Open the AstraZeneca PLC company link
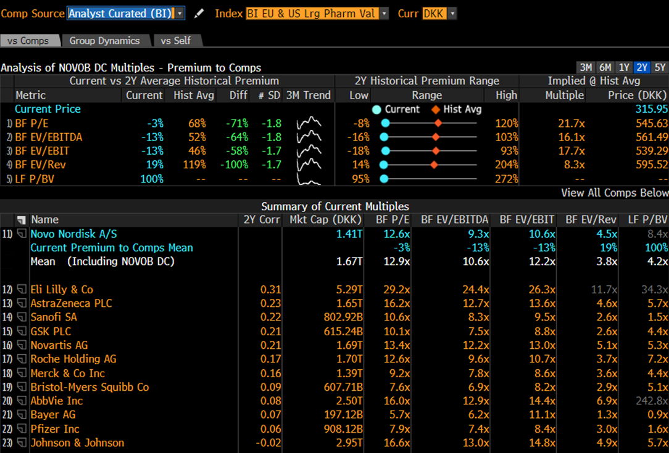 click(x=71, y=303)
